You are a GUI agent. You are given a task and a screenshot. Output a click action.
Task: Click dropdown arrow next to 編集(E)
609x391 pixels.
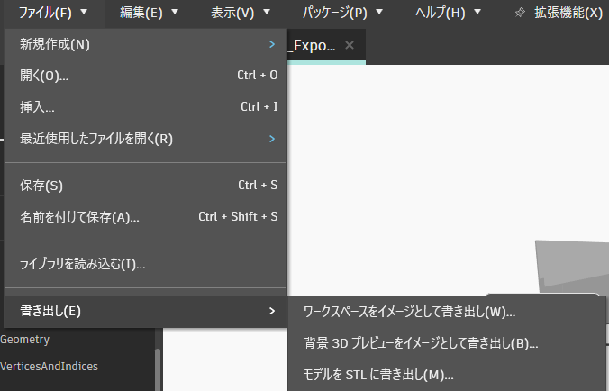tap(175, 12)
